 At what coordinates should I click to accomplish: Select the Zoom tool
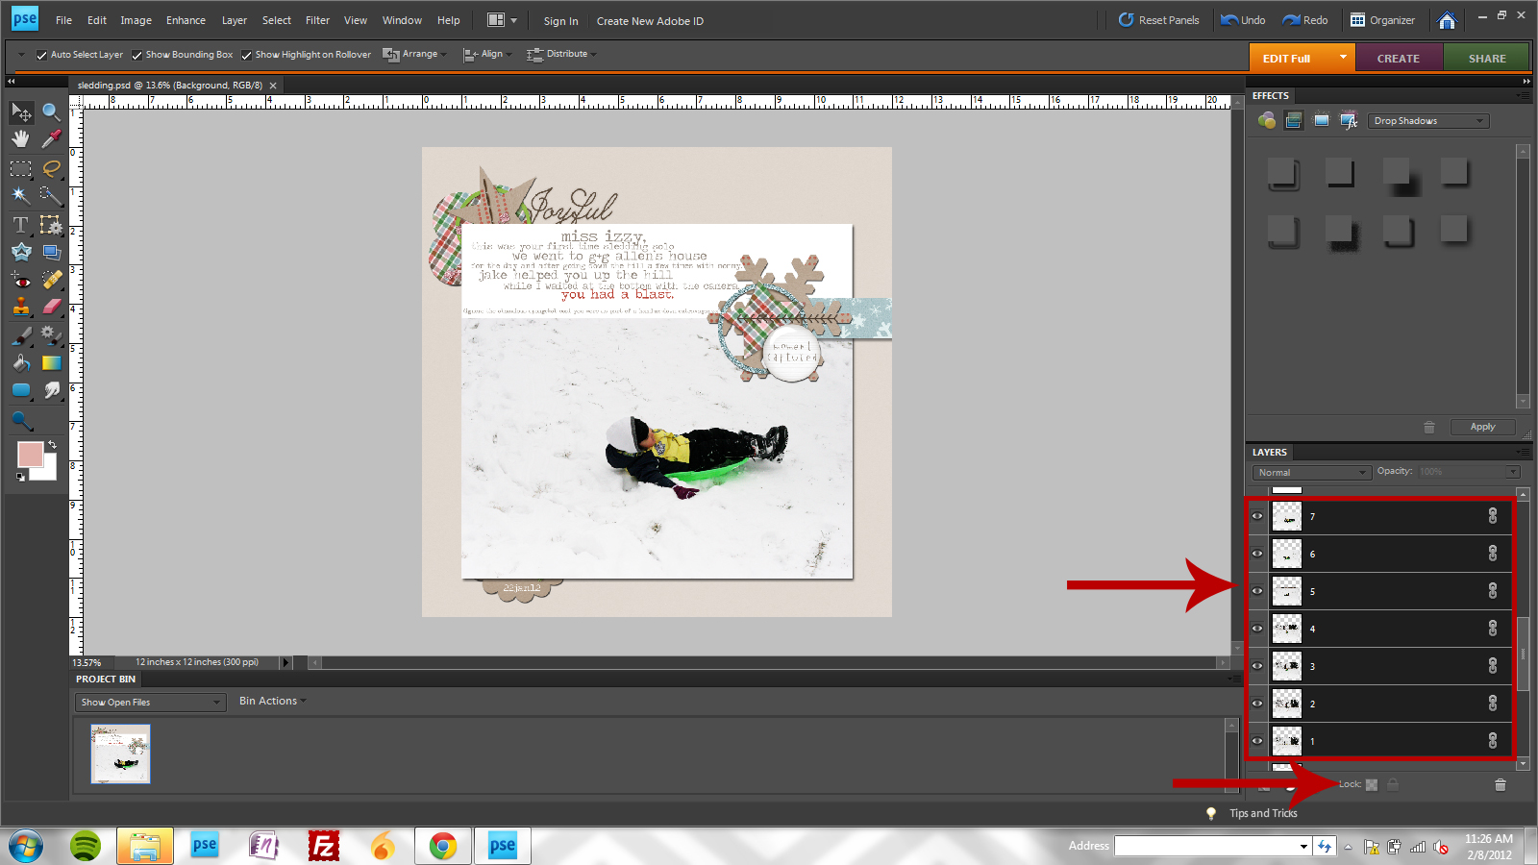coord(51,111)
